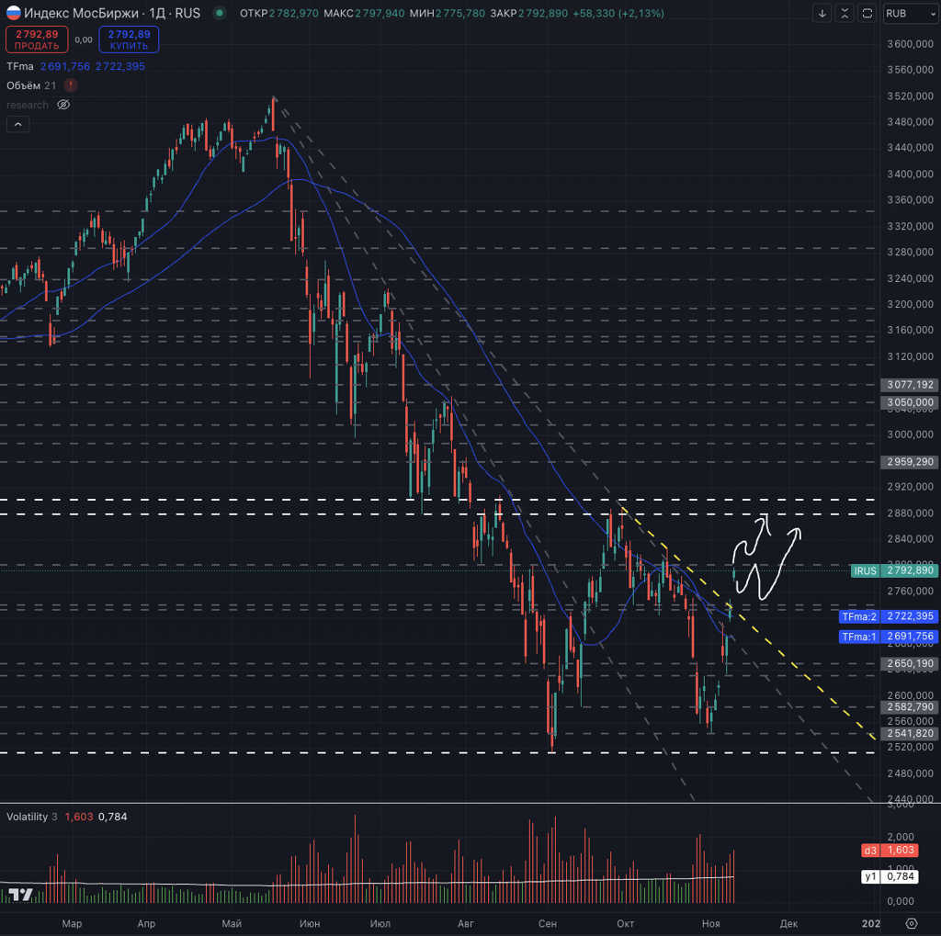The image size is (941, 936).
Task: Open the RUB currency dropdown
Action: (909, 13)
